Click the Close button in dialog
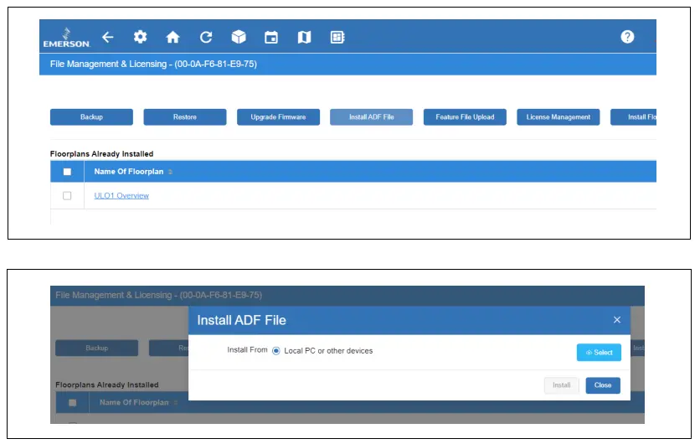Viewport: 700px width, 444px height. (x=603, y=385)
